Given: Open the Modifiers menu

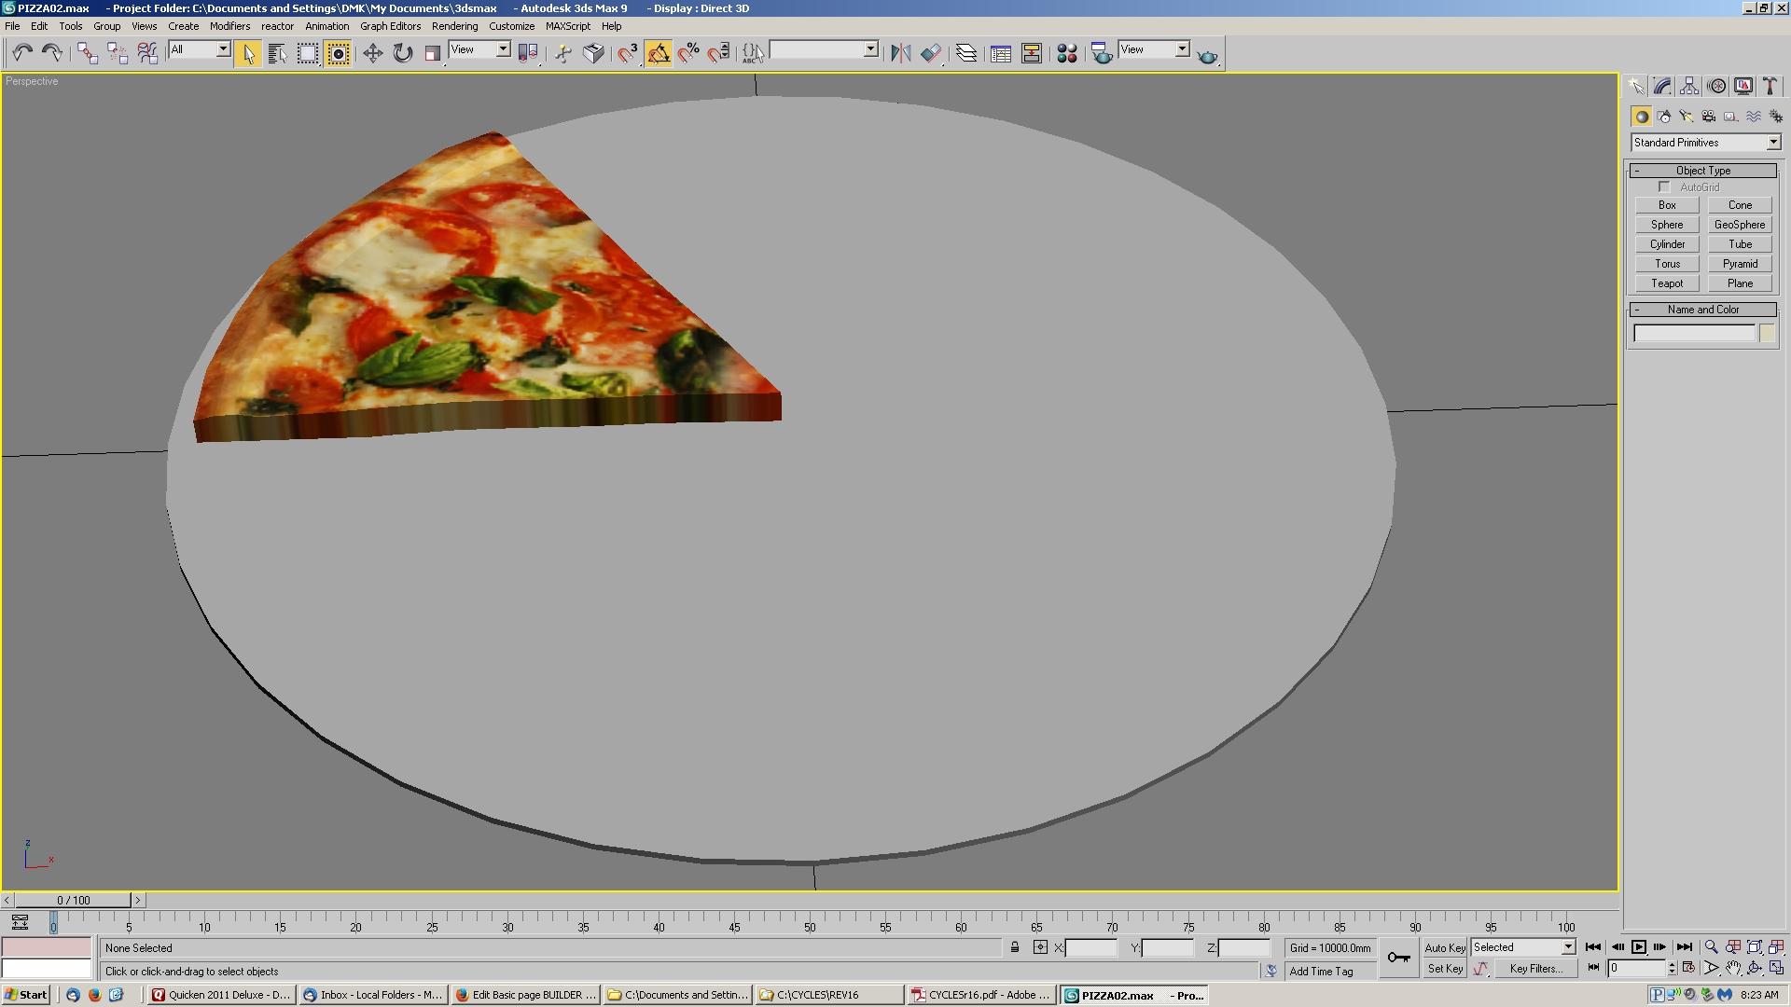Looking at the screenshot, I should tap(229, 26).
